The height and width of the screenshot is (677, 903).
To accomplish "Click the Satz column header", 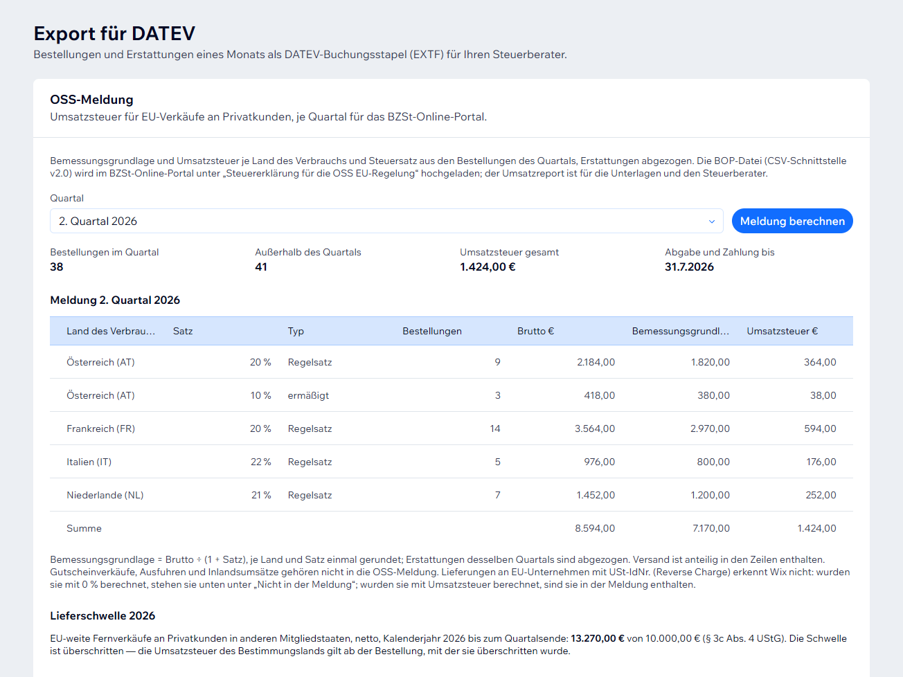I will click(183, 331).
